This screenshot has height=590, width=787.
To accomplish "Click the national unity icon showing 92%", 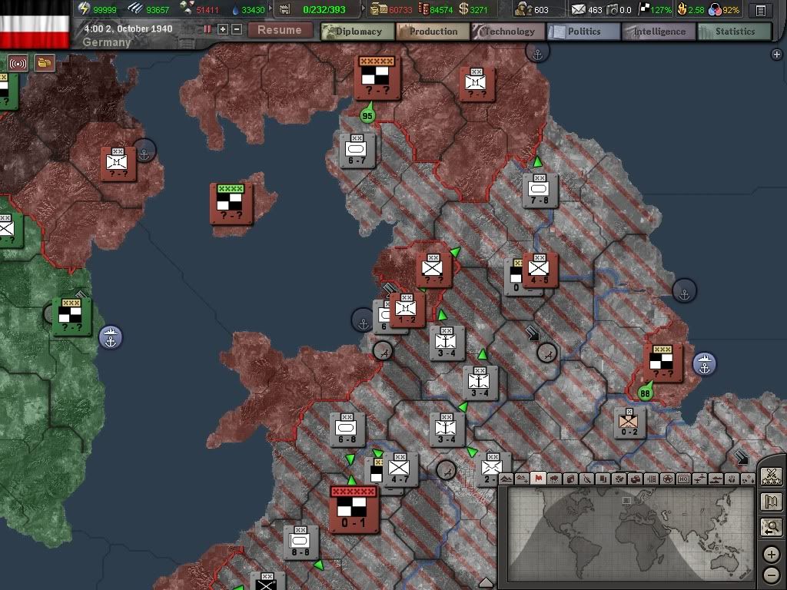I will [714, 9].
